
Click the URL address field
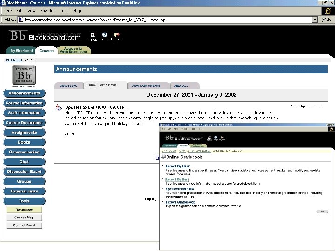(166, 20)
